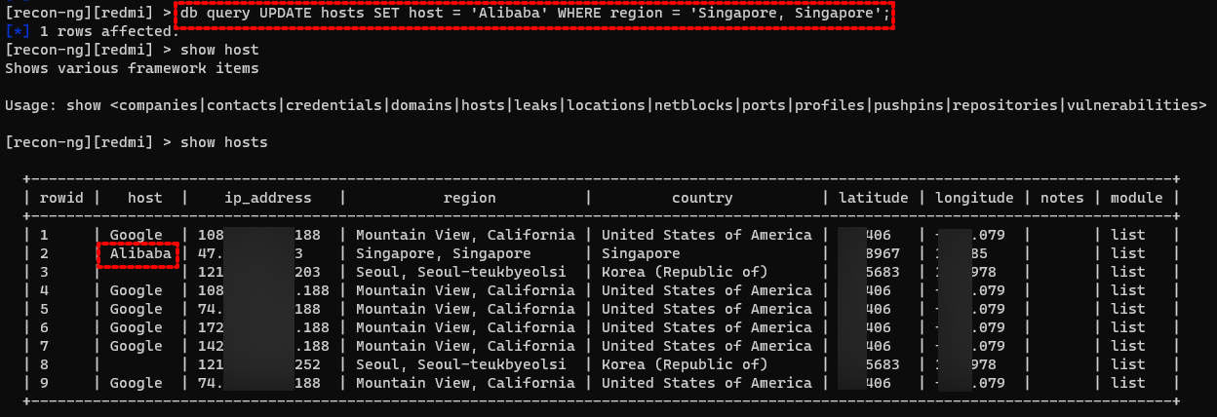
Task: Click 'United States of America' in row 6
Action: (706, 327)
